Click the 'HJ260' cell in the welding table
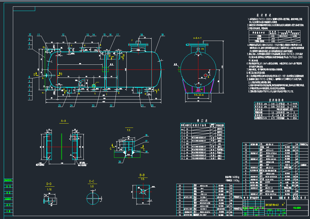 [295, 36]
